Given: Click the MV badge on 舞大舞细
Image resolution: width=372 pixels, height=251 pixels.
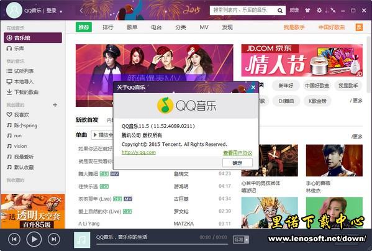Looking at the screenshot, I should pyautogui.click(x=115, y=174).
